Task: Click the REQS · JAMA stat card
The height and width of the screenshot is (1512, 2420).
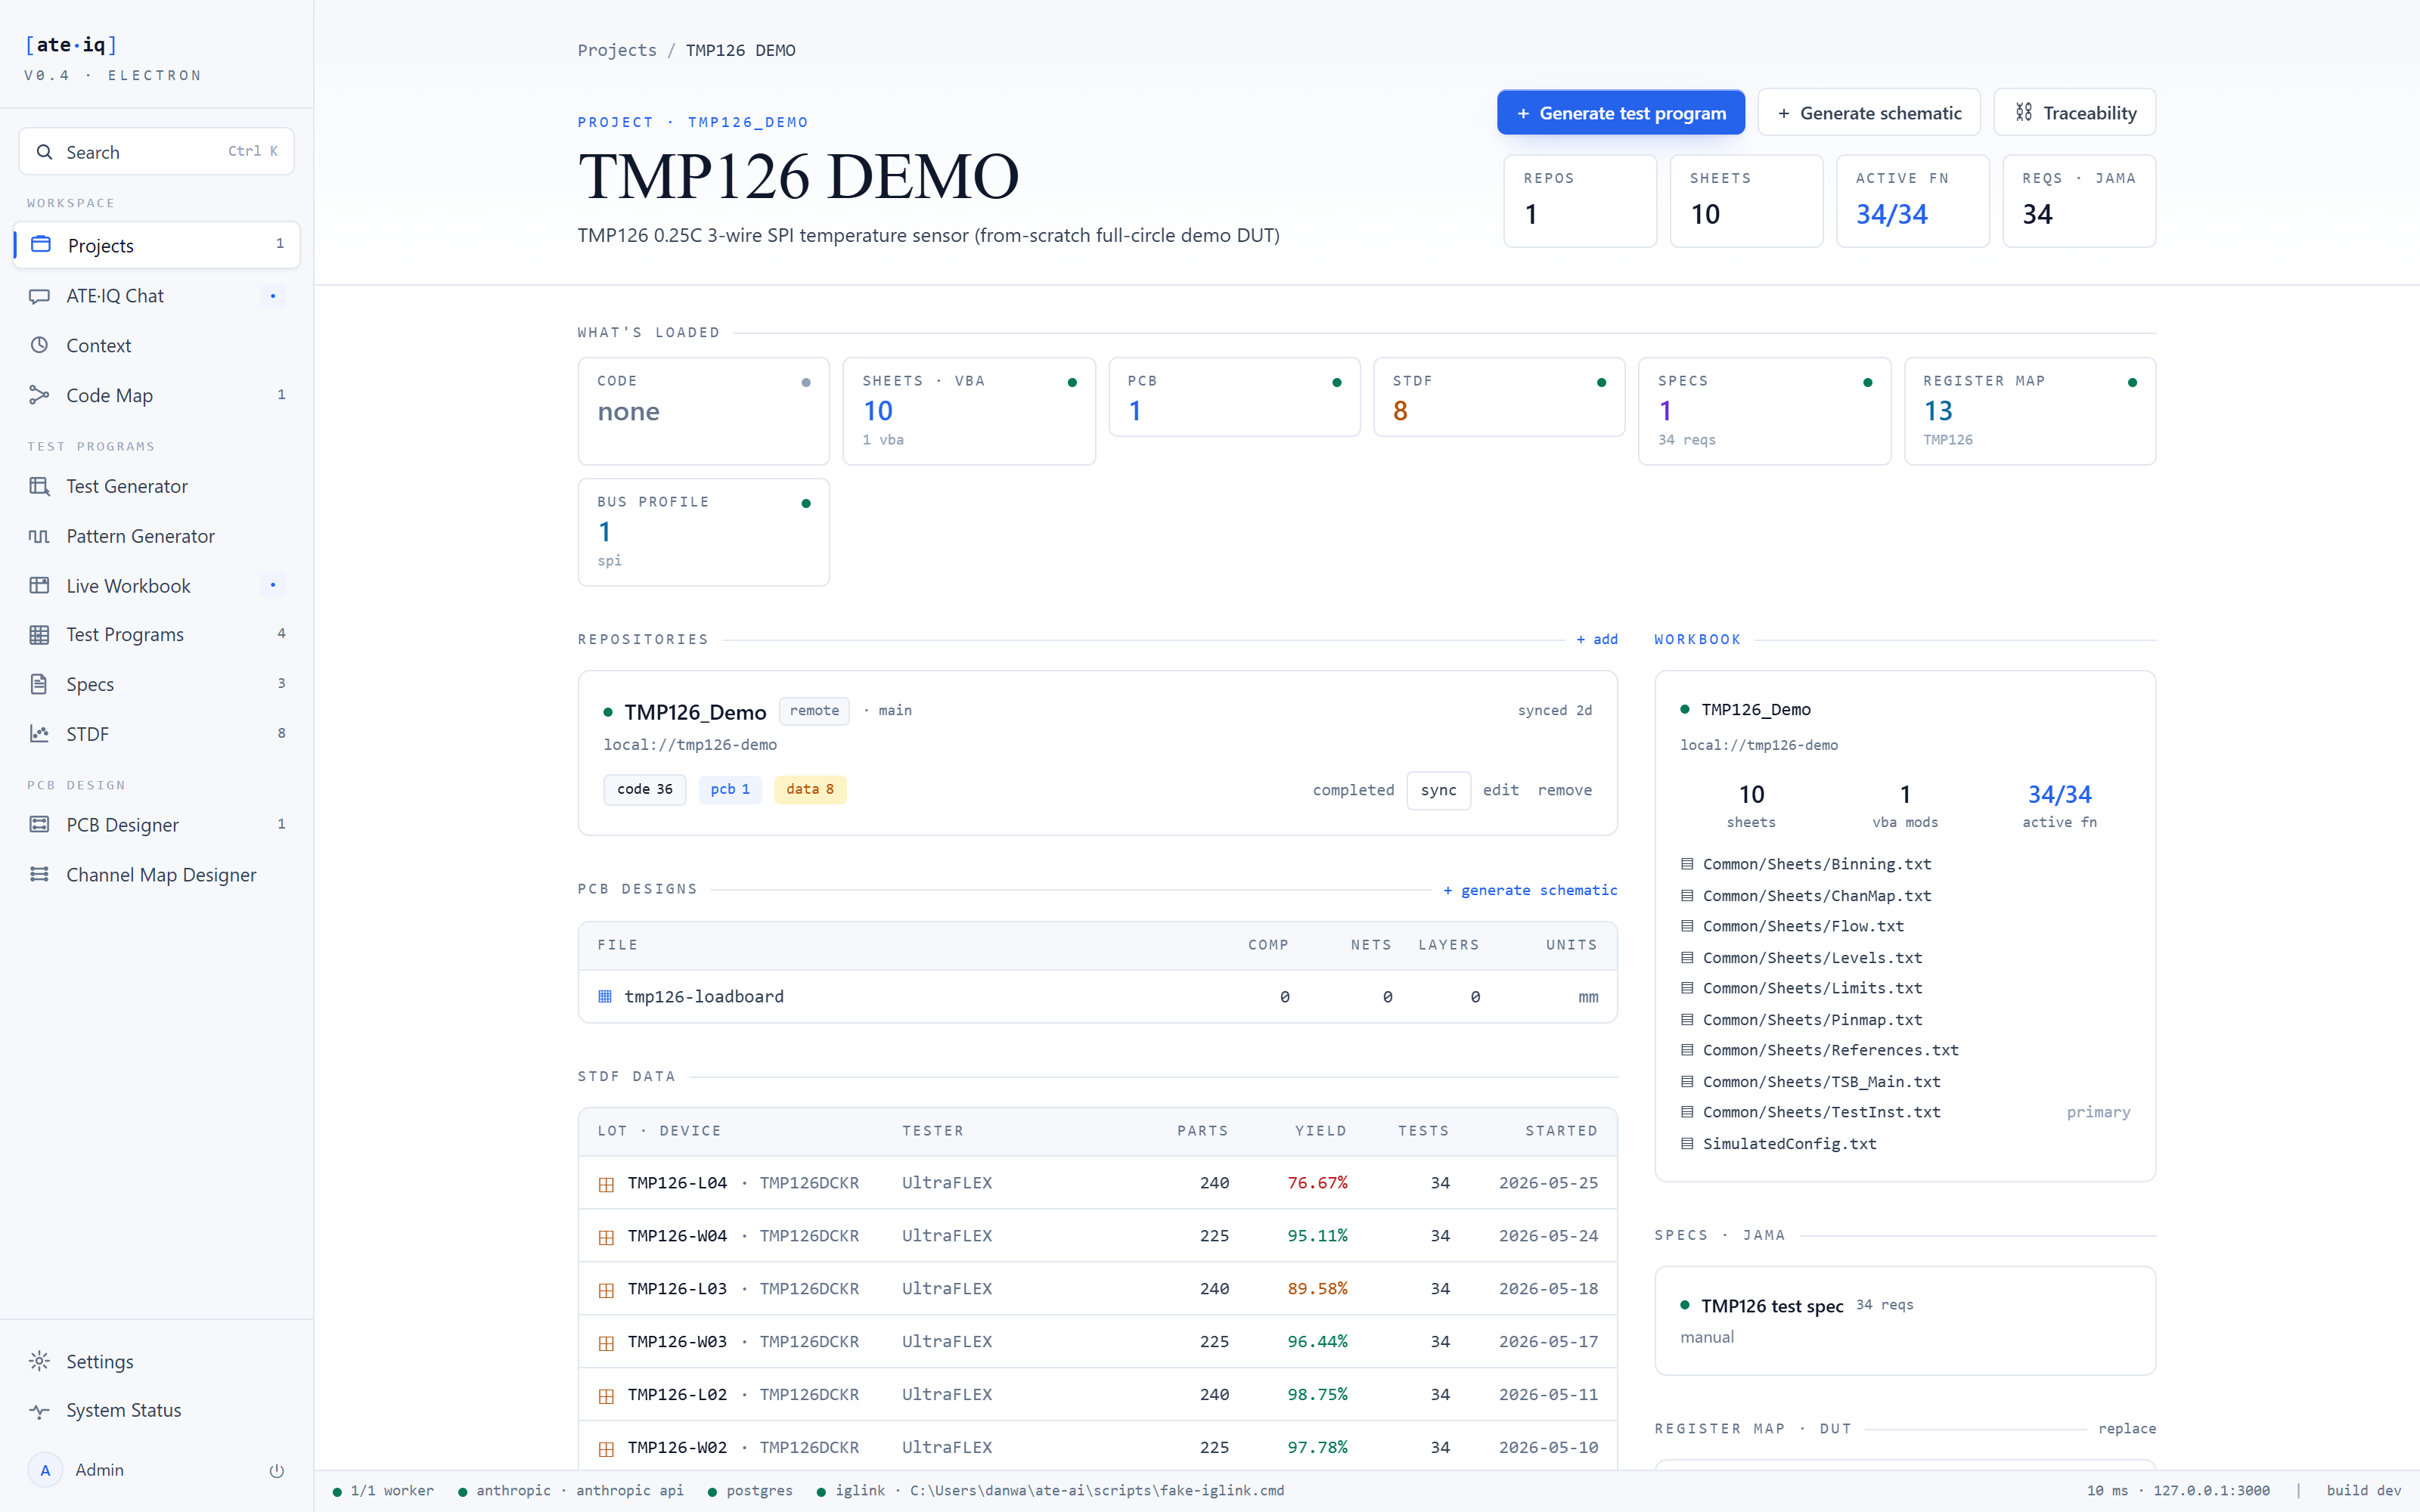Action: (x=2079, y=201)
